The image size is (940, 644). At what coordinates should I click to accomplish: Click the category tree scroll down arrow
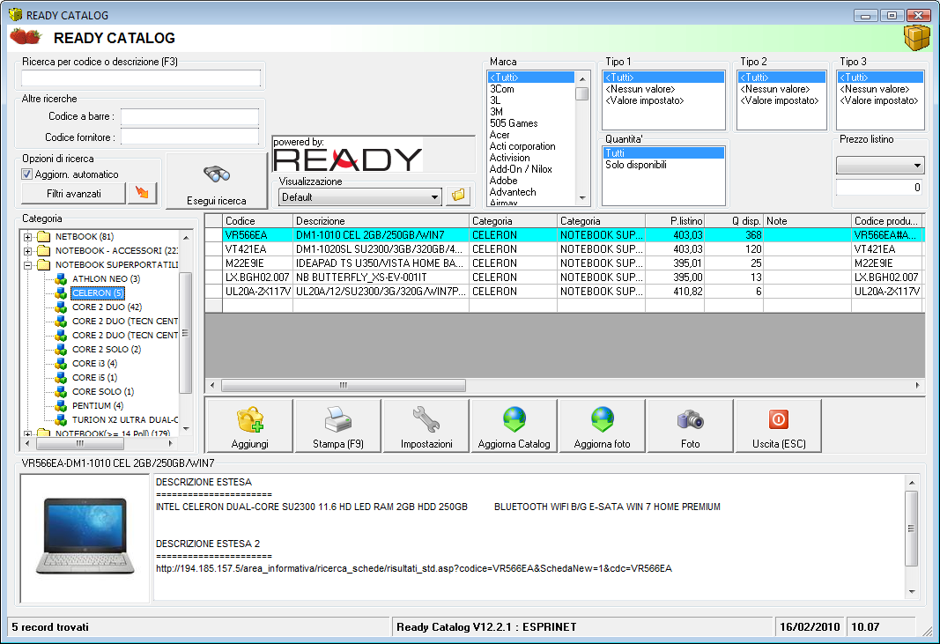[x=186, y=428]
